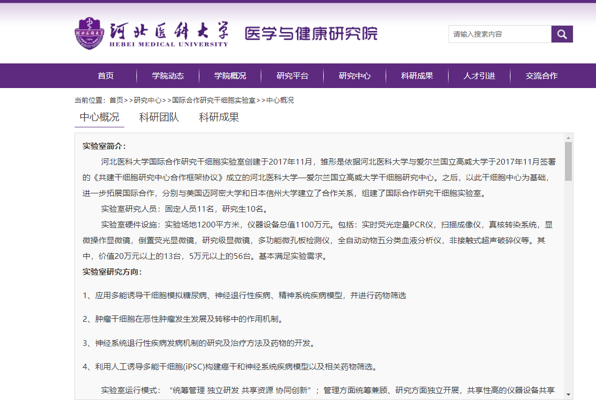Select 研究平台 in the purple navbar
Screen dimensions: 596x403
tap(292, 76)
